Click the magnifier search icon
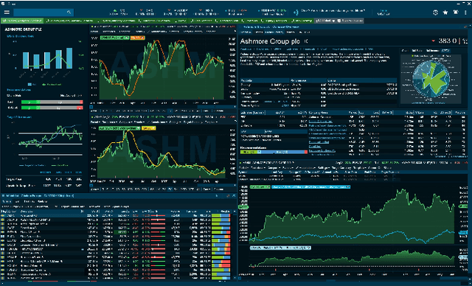This screenshot has height=286, width=472. [x=69, y=13]
